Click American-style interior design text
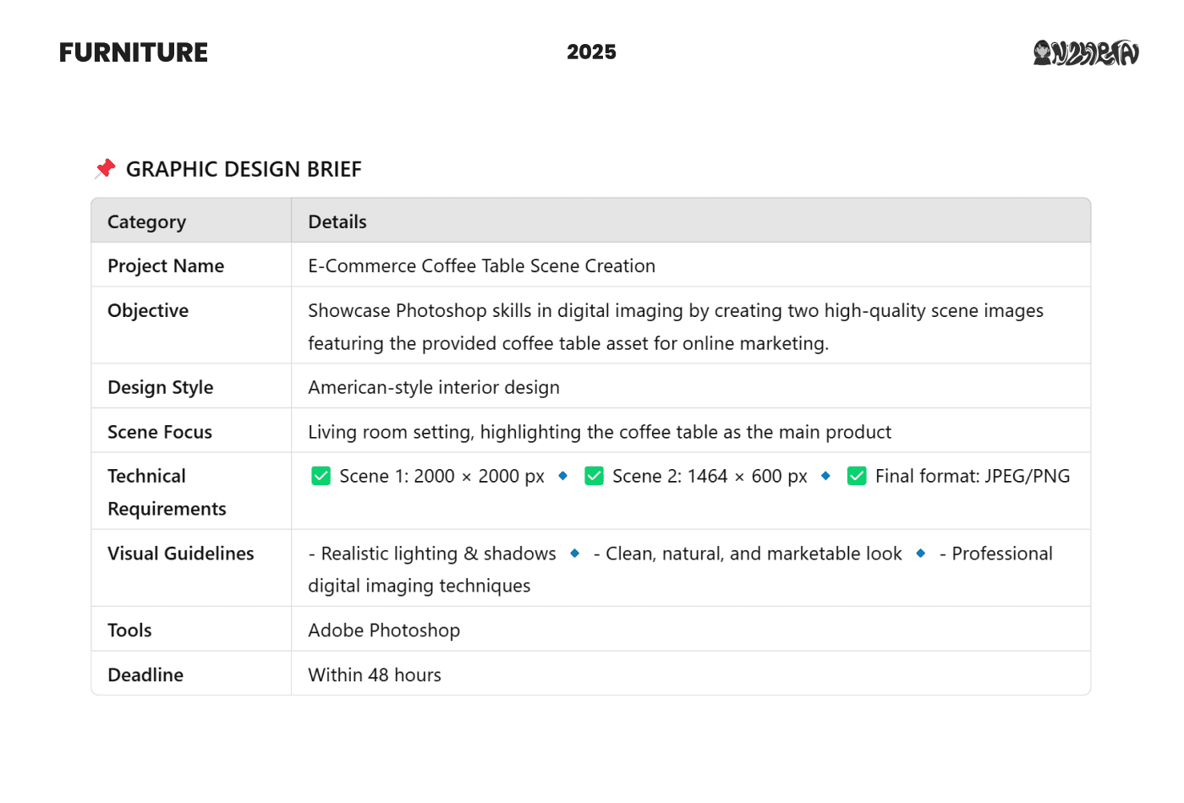 click(x=434, y=387)
